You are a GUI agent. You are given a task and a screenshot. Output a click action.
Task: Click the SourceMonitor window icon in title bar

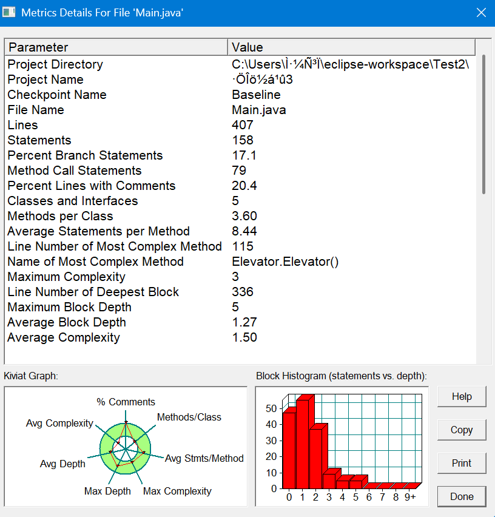pyautogui.click(x=8, y=13)
